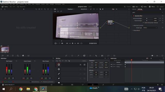Open the Curves palette icon
This screenshot has width=165, height=92.
[66, 56]
